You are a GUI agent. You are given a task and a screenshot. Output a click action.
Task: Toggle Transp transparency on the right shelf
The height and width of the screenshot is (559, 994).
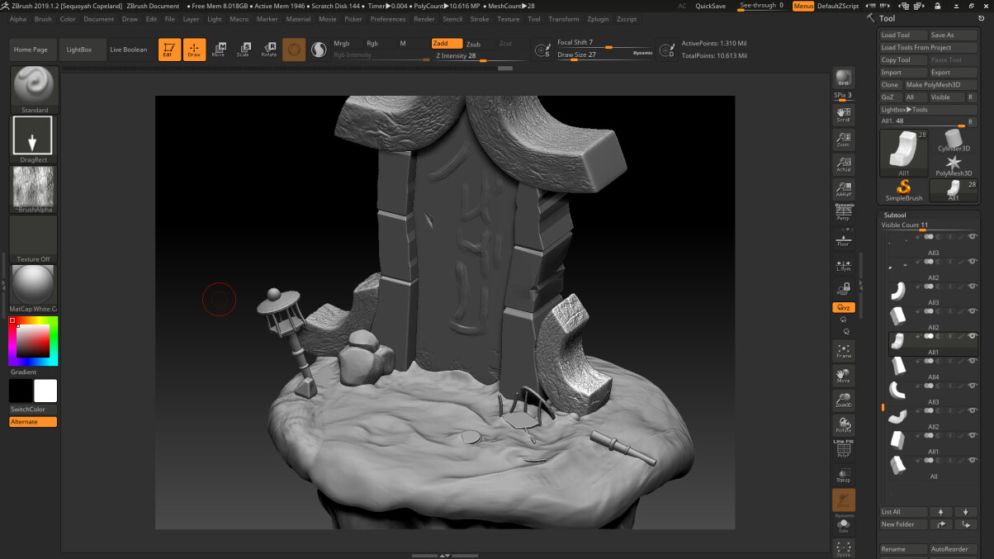843,473
